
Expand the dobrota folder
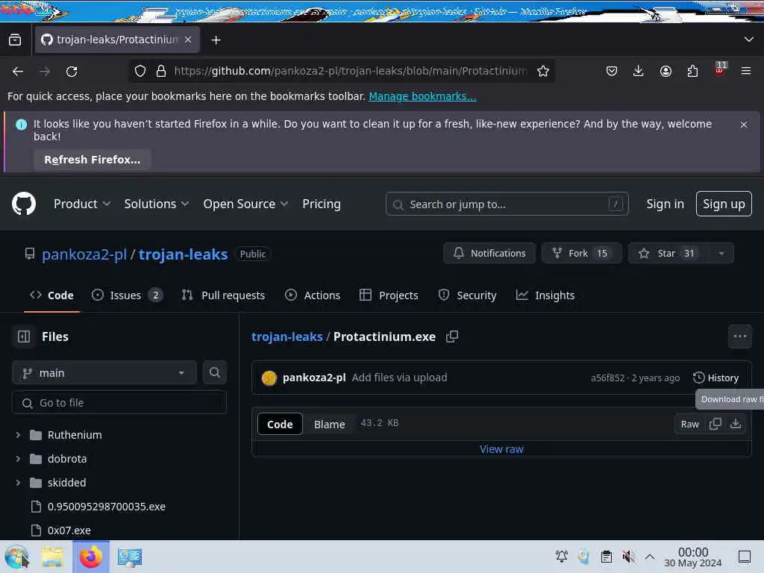[x=18, y=459]
